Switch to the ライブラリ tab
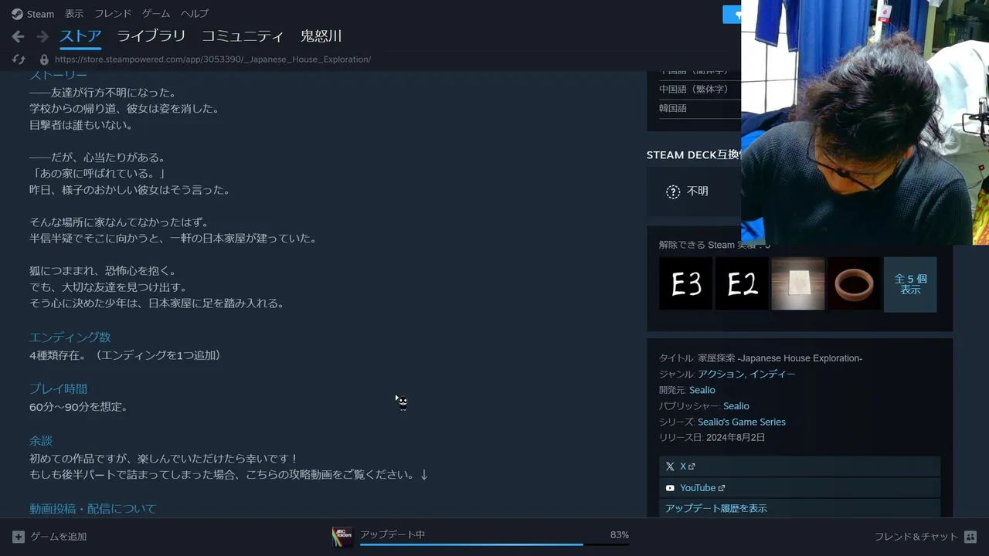Screen dimensions: 989x556 pyautogui.click(x=151, y=36)
